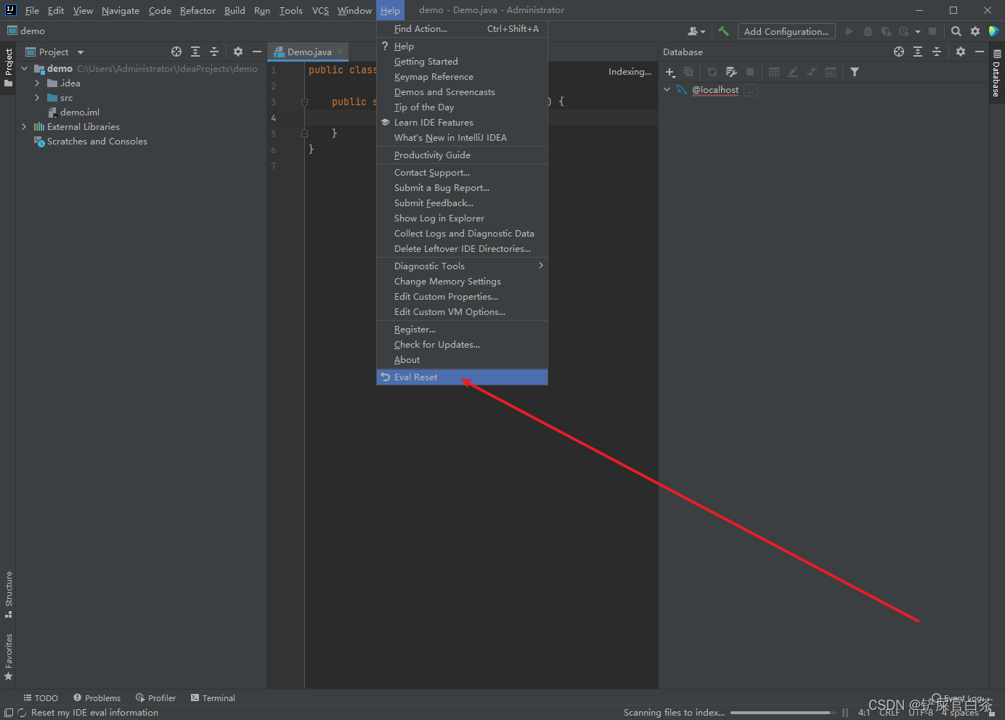The width and height of the screenshot is (1005, 720).
Task: Expand all in Database panel
Action: tap(918, 52)
